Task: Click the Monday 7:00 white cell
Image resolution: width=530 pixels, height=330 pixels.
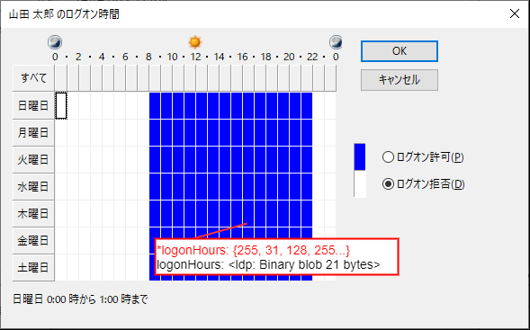Action: 143,133
